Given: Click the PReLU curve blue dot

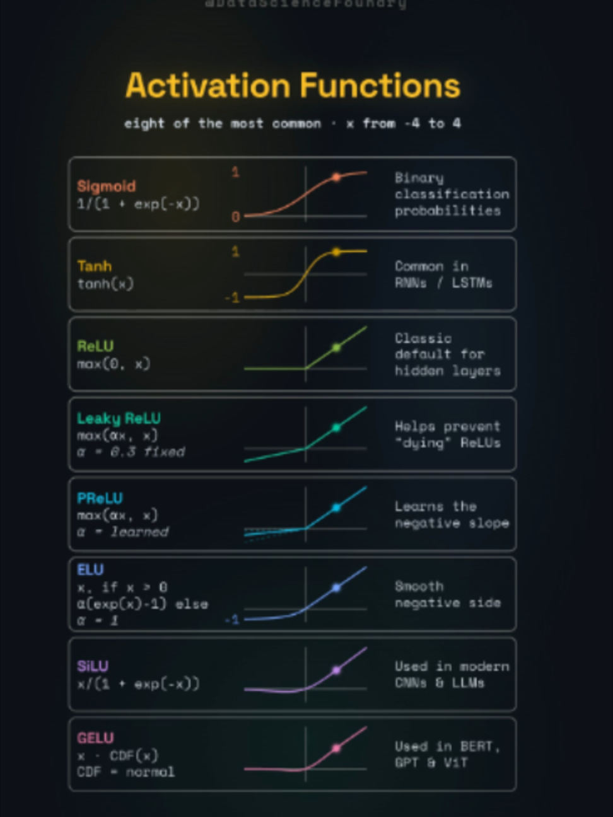Looking at the screenshot, I should pyautogui.click(x=336, y=507).
